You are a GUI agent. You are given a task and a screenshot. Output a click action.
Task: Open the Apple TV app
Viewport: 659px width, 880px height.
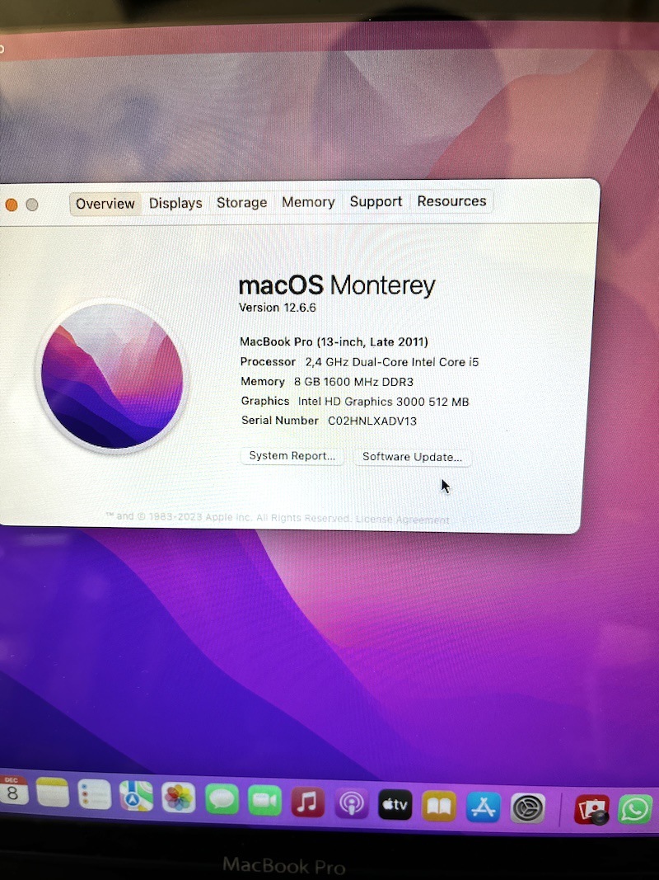pyautogui.click(x=395, y=805)
